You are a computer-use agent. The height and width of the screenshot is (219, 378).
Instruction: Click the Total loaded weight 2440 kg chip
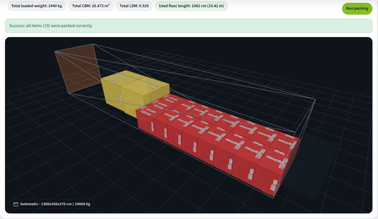click(37, 6)
